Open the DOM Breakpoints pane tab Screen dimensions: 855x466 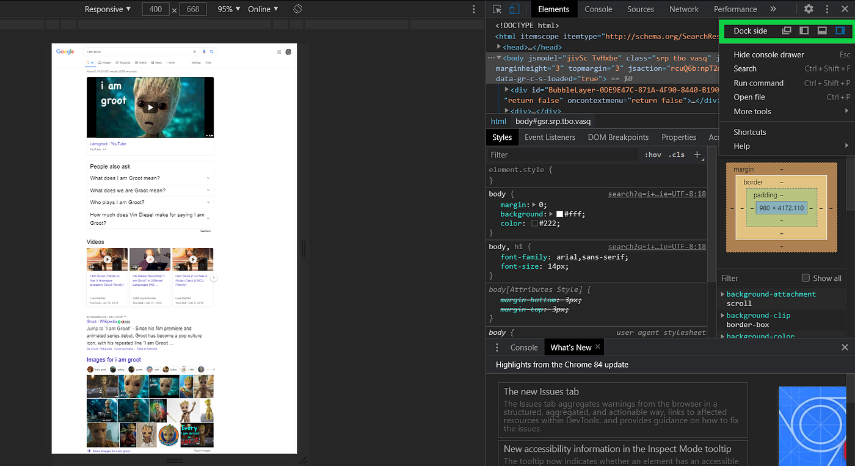618,137
